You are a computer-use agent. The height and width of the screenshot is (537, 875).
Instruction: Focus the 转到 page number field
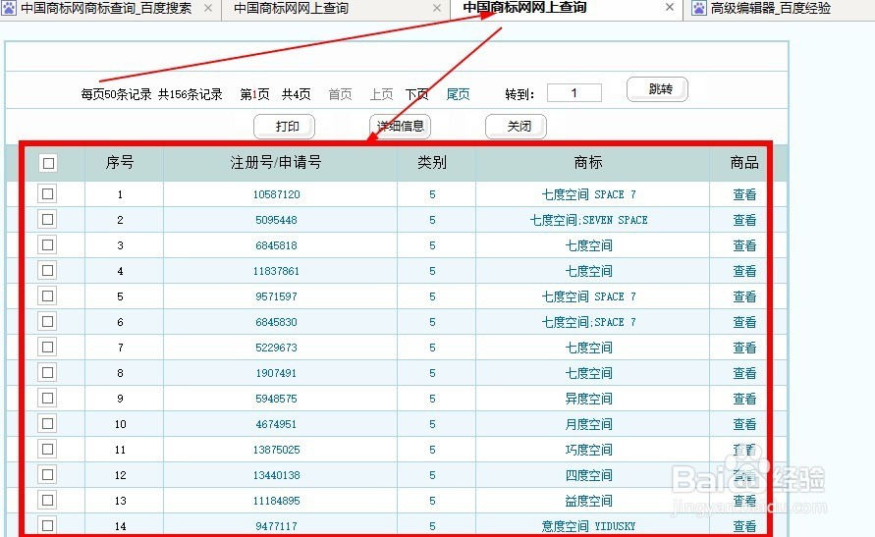pyautogui.click(x=574, y=92)
